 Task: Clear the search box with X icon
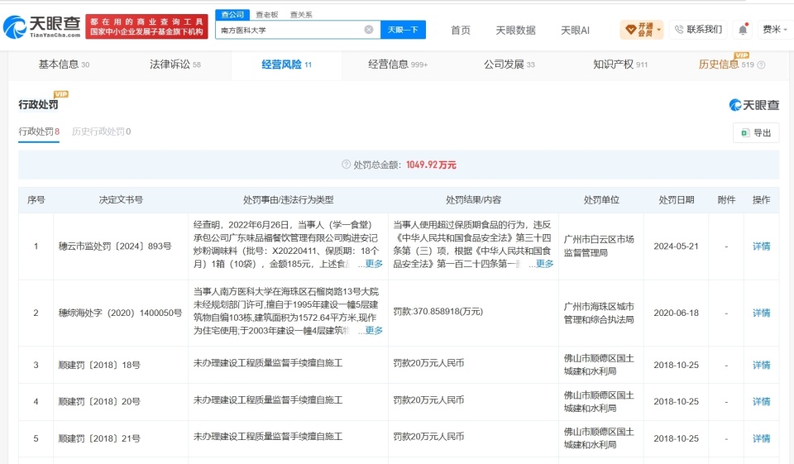369,30
